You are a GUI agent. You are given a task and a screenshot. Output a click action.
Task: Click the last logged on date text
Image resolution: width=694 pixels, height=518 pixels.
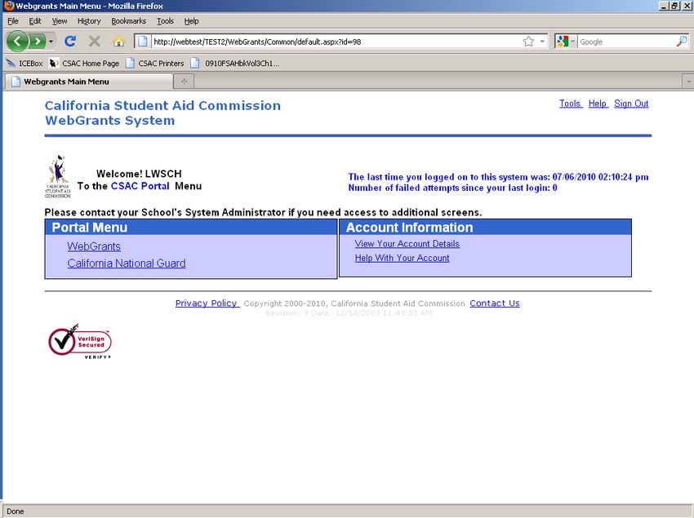click(x=498, y=177)
